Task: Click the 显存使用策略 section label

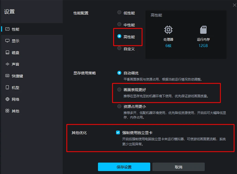Action: (84, 73)
